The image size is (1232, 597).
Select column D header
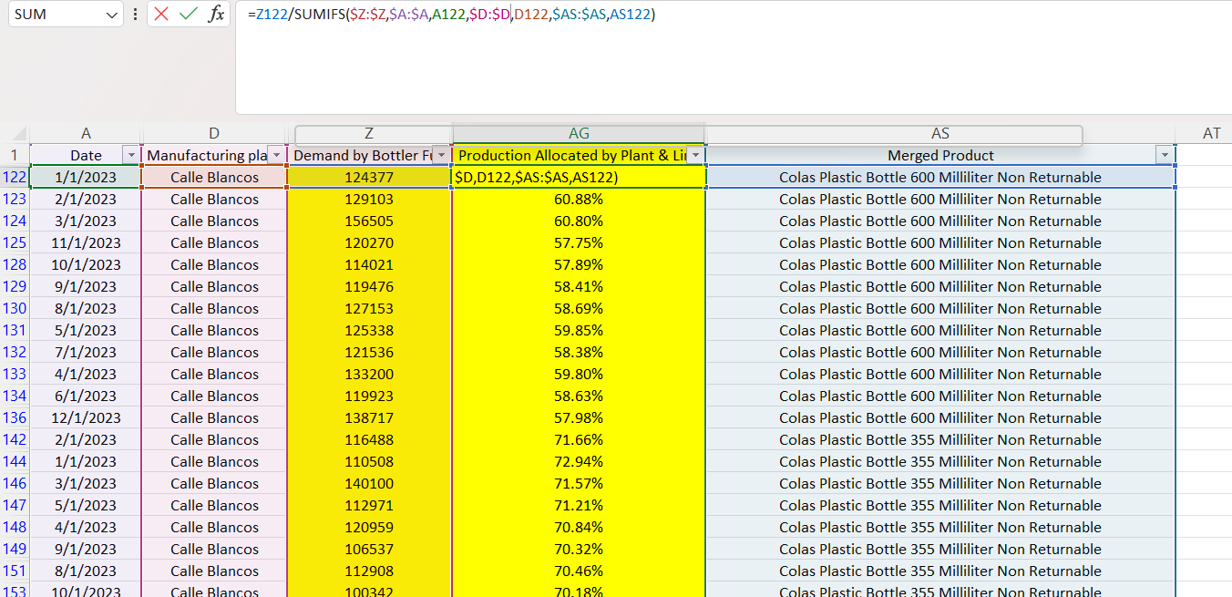pyautogui.click(x=214, y=134)
